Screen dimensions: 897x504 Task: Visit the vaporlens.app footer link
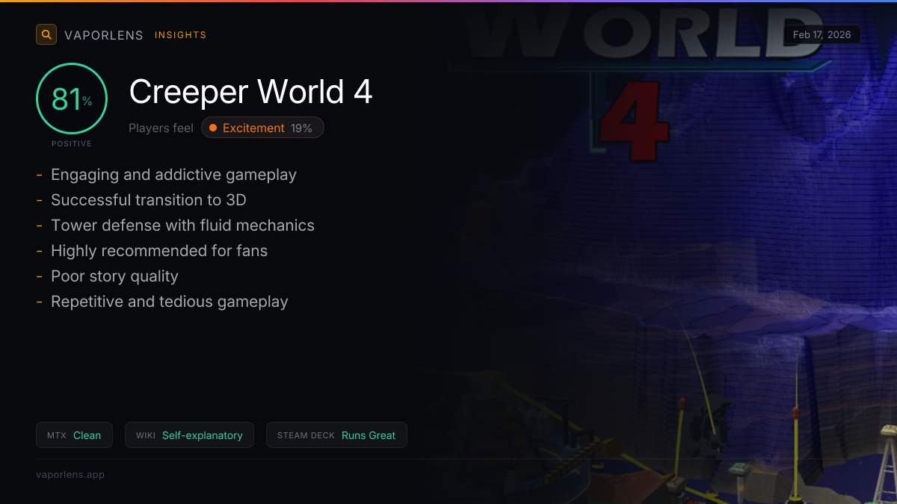coord(70,474)
